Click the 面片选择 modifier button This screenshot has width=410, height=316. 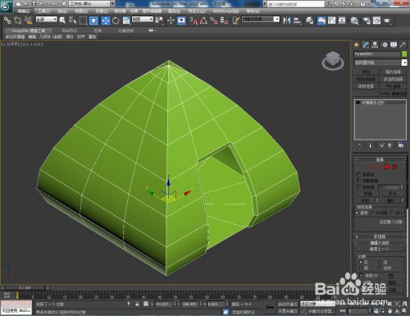393,71
